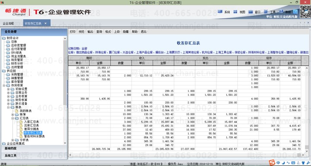The width and height of the screenshot is (311, 166).
Task: Select the 供应链 folder
Action: coord(11,71)
